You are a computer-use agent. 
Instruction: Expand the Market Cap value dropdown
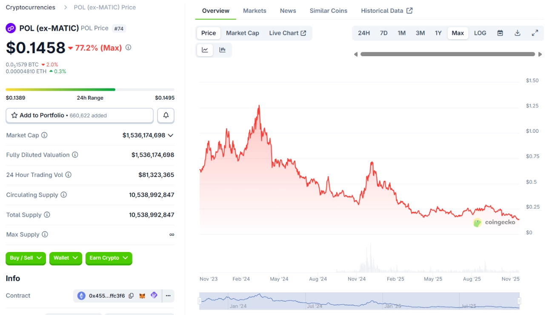click(171, 135)
